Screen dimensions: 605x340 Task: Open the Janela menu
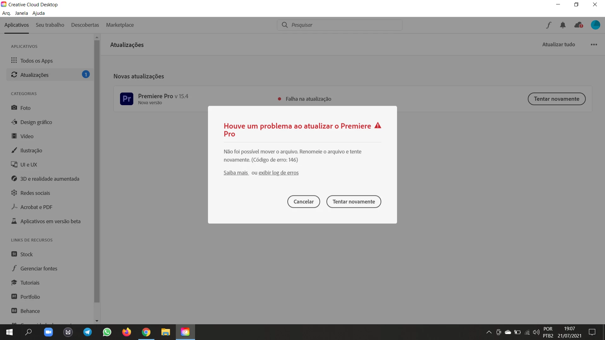(21, 13)
